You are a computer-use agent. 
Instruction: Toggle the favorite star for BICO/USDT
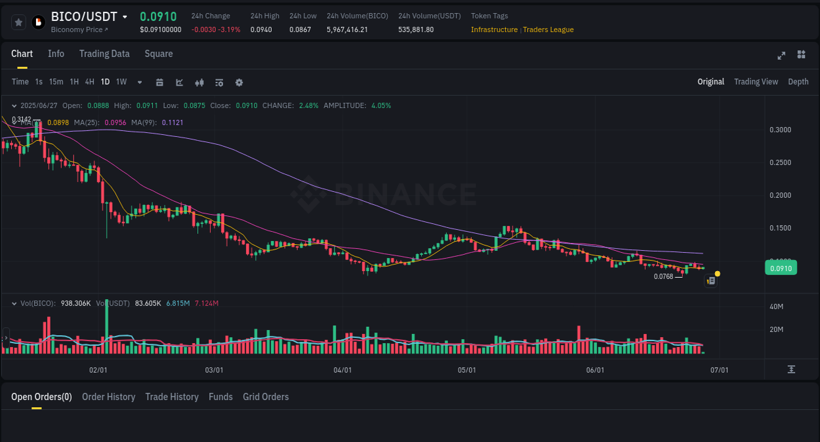coord(18,22)
